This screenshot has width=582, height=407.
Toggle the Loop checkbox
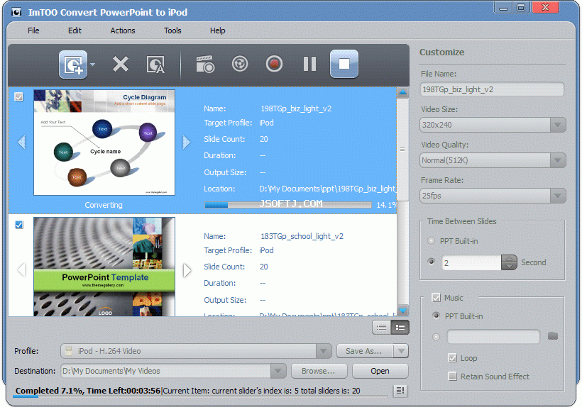tap(452, 357)
